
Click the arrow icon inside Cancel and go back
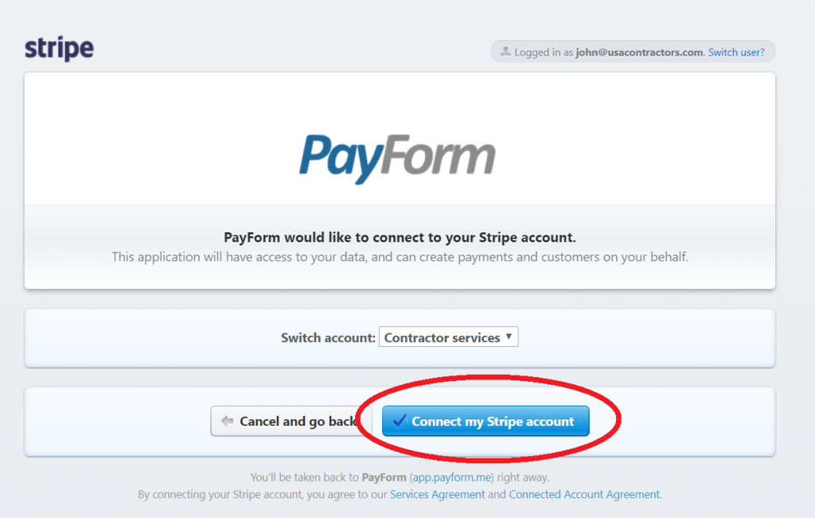[x=228, y=421]
